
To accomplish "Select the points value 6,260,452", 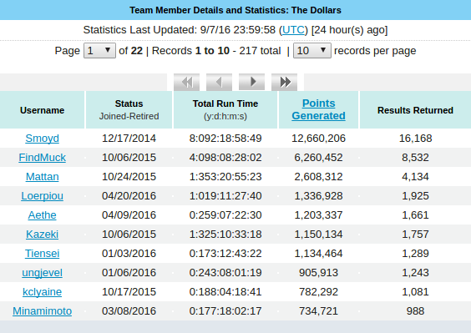I will (x=318, y=158).
